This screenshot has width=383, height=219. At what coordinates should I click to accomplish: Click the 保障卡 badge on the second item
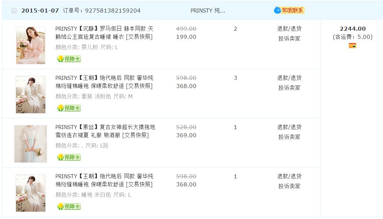coord(69,108)
